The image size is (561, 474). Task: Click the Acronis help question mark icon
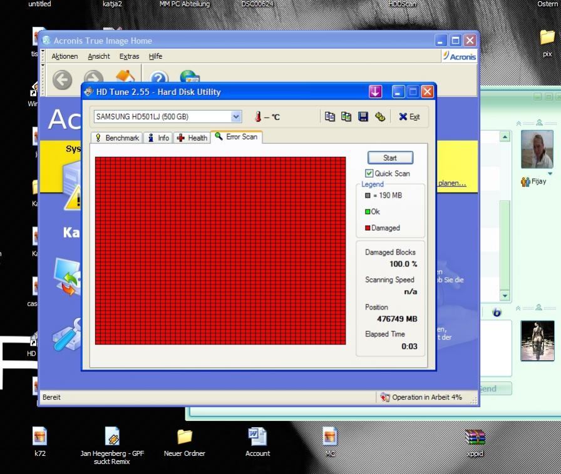tap(159, 77)
